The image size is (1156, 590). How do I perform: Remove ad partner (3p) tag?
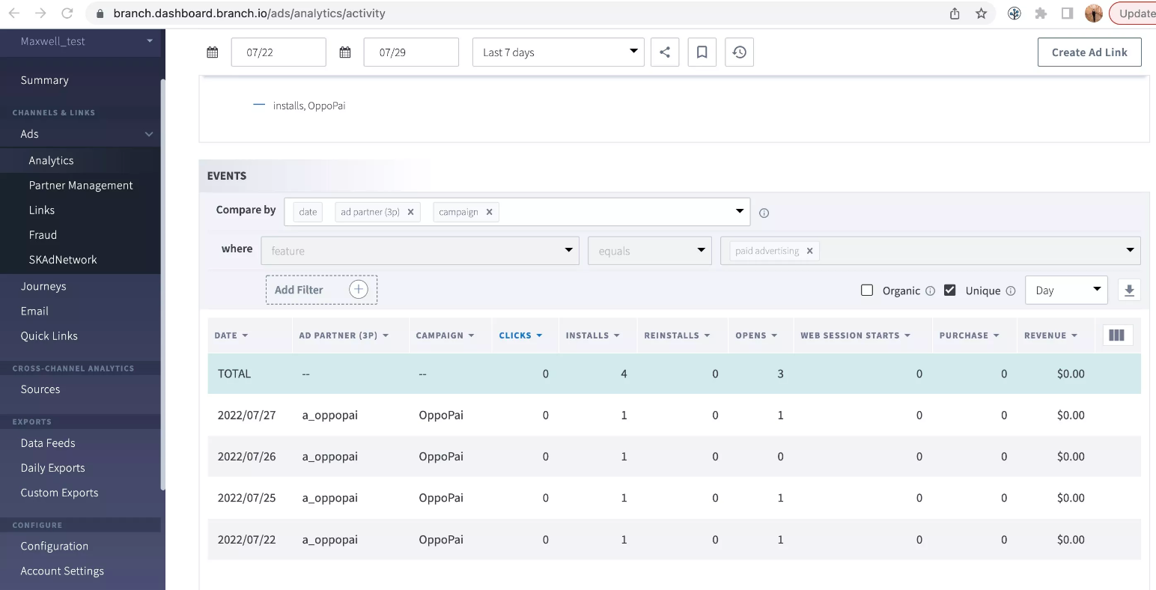click(x=410, y=212)
